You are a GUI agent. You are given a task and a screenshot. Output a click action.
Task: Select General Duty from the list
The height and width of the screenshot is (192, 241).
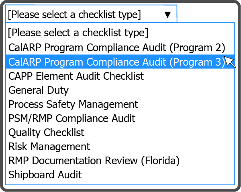coord(39,90)
